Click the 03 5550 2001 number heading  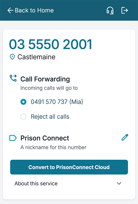51,44
